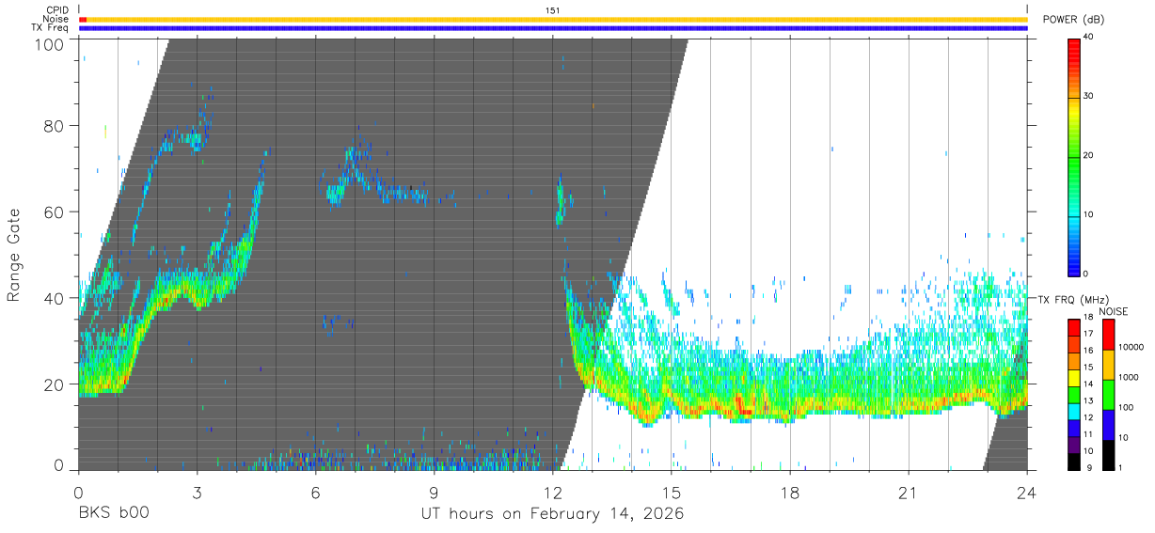Viewport: 1155px width, 533px height.
Task: Click the TX Freq label above the plot
Action: coord(49,27)
